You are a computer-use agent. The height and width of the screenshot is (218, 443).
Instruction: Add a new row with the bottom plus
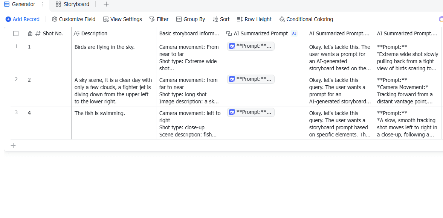tap(13, 145)
